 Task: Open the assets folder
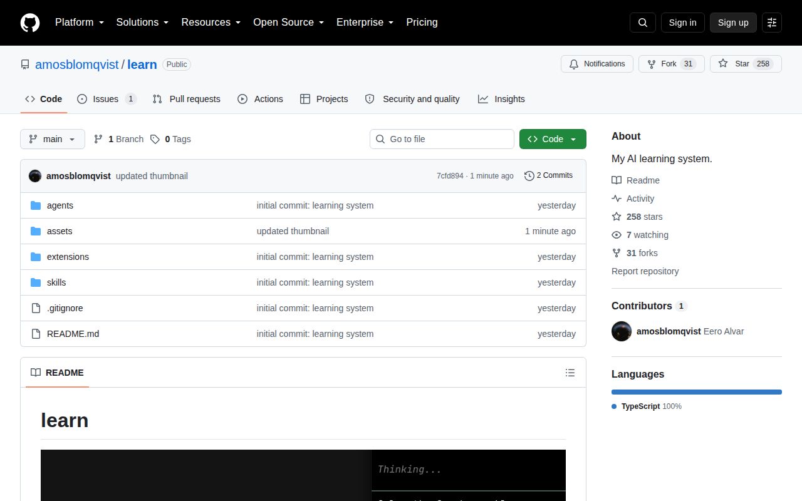pyautogui.click(x=60, y=231)
